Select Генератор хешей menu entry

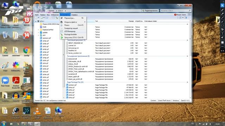click(x=73, y=28)
